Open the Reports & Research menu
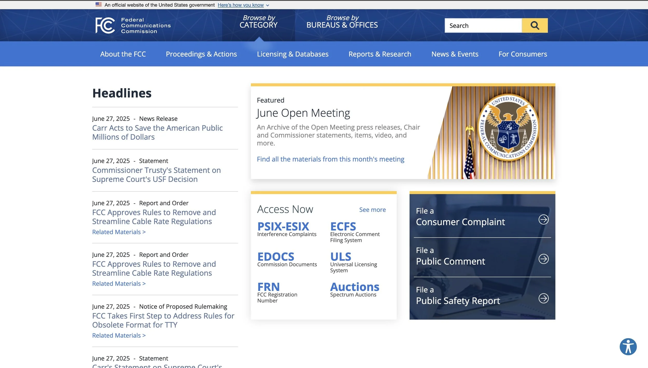The height and width of the screenshot is (368, 648). pyautogui.click(x=380, y=54)
